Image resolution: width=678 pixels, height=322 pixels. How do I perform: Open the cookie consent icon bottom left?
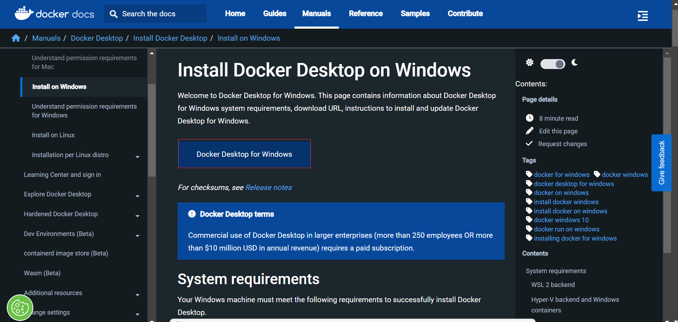pyautogui.click(x=19, y=307)
